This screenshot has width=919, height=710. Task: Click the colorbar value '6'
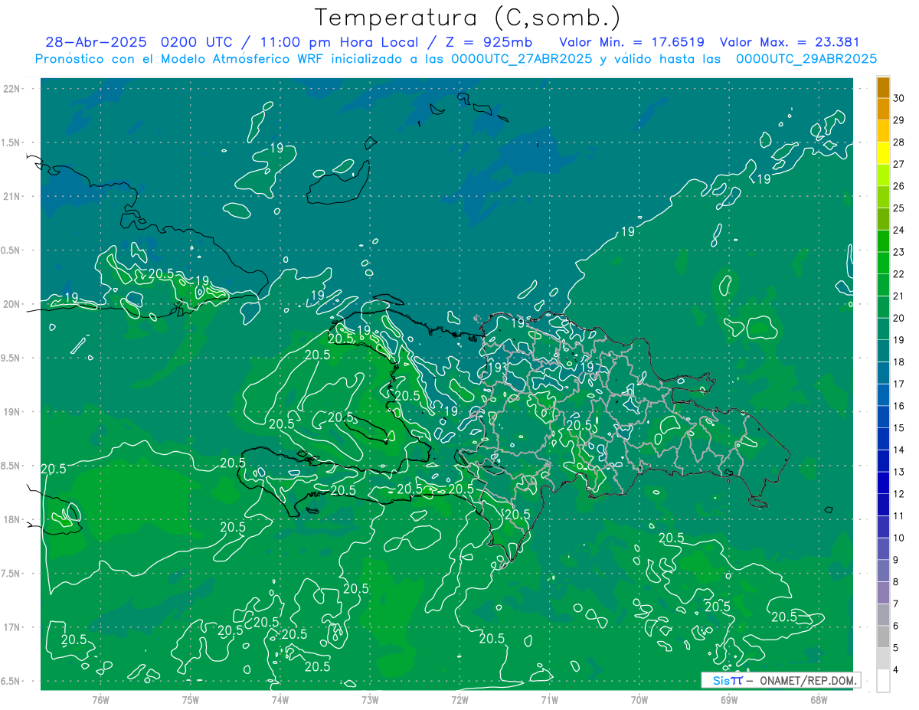[896, 626]
